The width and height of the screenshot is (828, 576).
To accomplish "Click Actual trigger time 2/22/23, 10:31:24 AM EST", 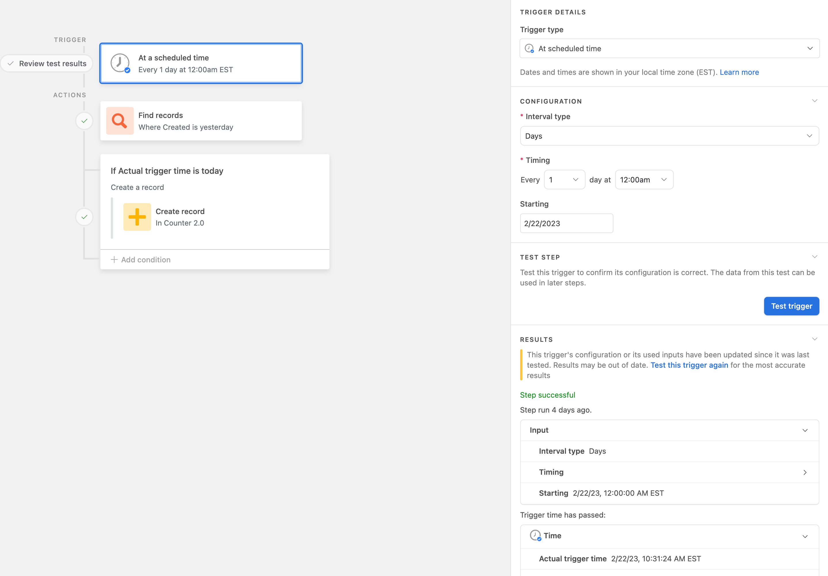I will coord(669,559).
